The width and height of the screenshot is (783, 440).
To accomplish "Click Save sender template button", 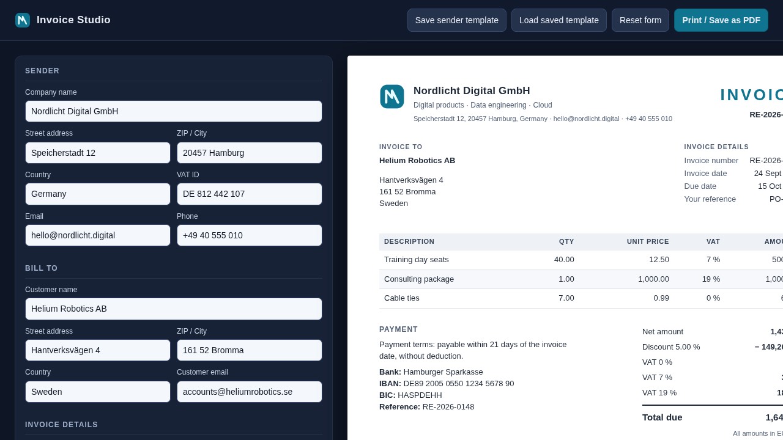I will tap(457, 20).
